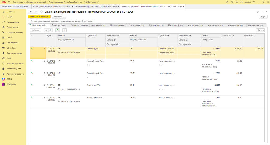Select row Начислены отчисления в ФСЗН
Screen dimensions: 270x145
pos(147,89)
